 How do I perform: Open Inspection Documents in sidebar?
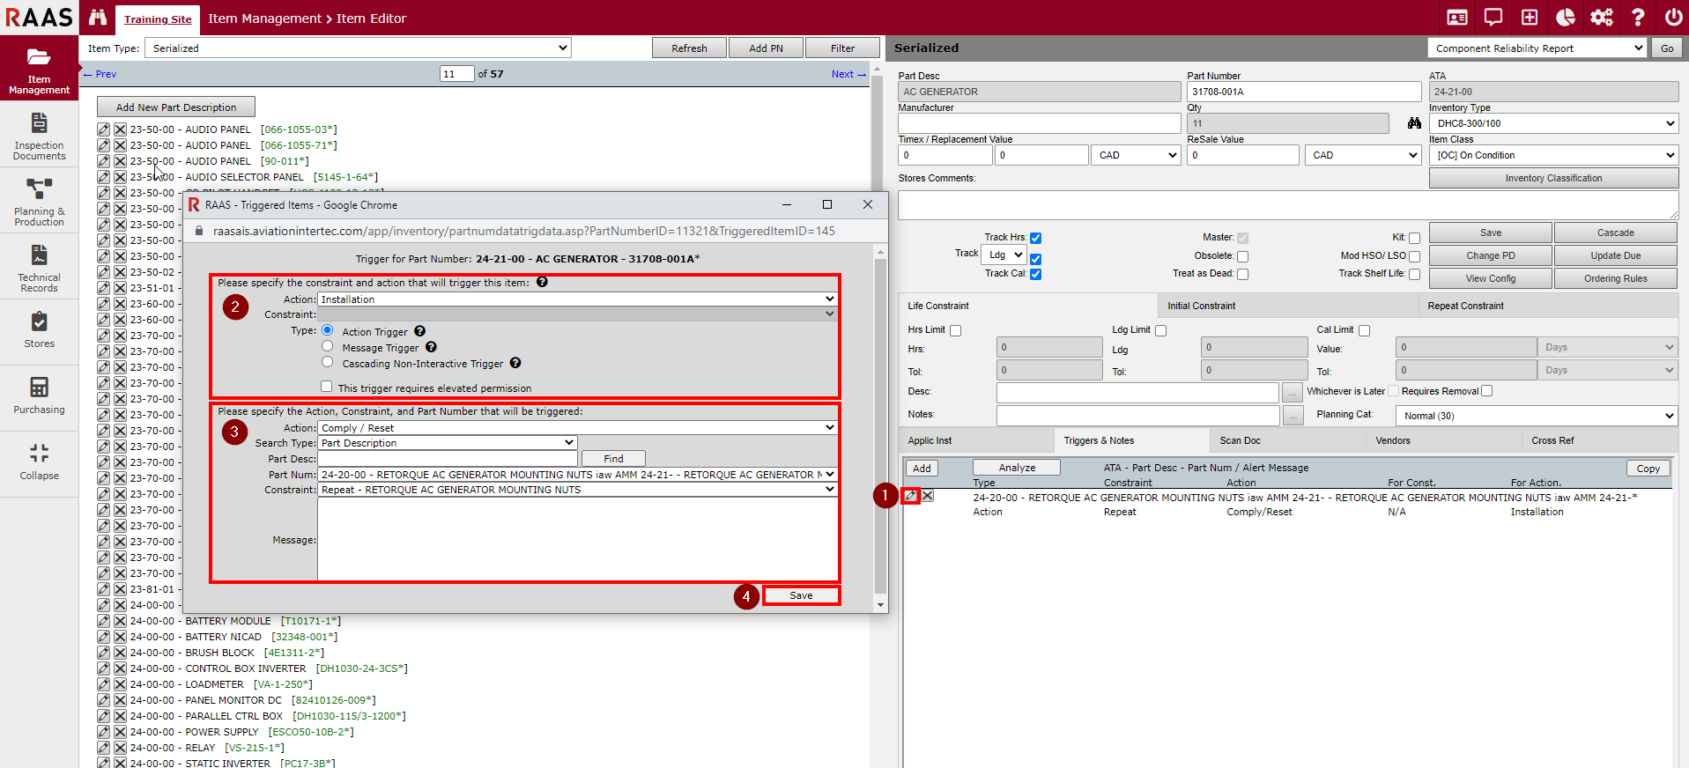pos(39,135)
